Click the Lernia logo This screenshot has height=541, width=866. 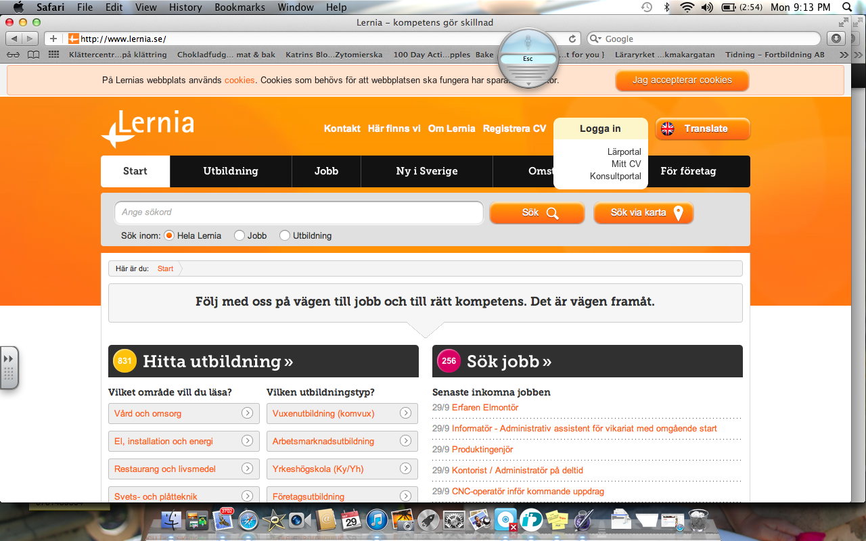pos(147,128)
